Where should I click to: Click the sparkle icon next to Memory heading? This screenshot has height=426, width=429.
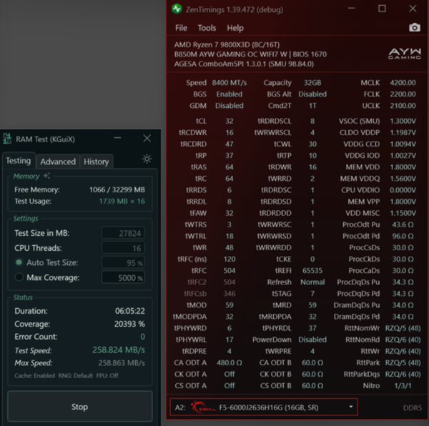[46, 176]
